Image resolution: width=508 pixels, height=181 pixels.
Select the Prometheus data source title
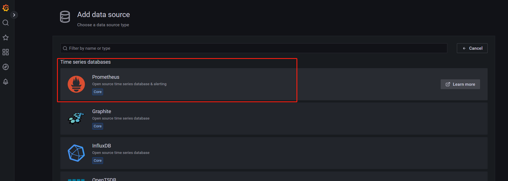pos(106,77)
